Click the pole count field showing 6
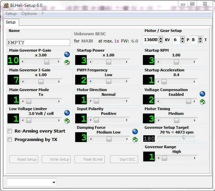Image resolution: width=215 pixels, height=191 pixels. pyautogui.click(x=177, y=40)
